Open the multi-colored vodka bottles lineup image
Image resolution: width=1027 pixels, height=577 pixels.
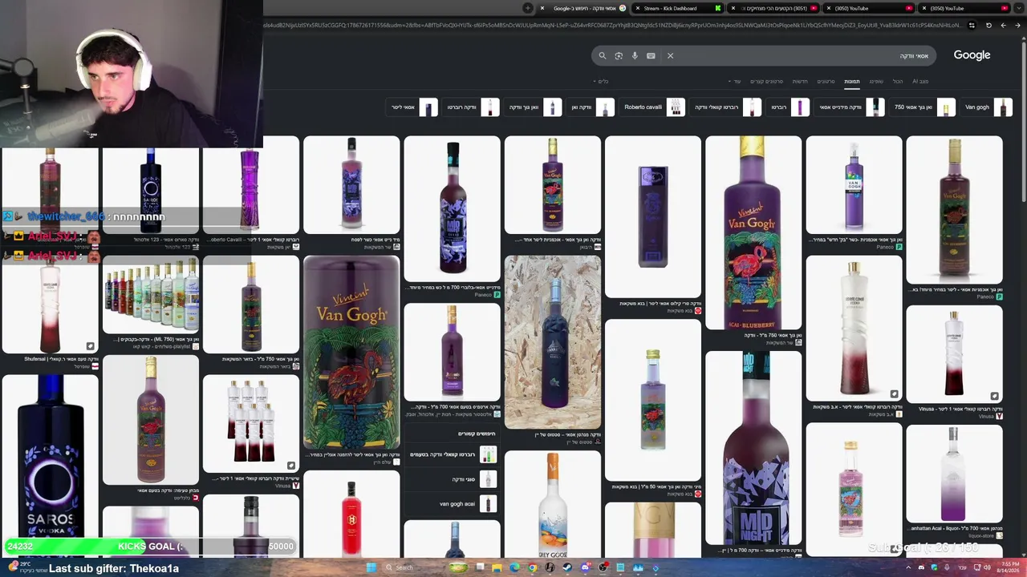pyautogui.click(x=151, y=293)
